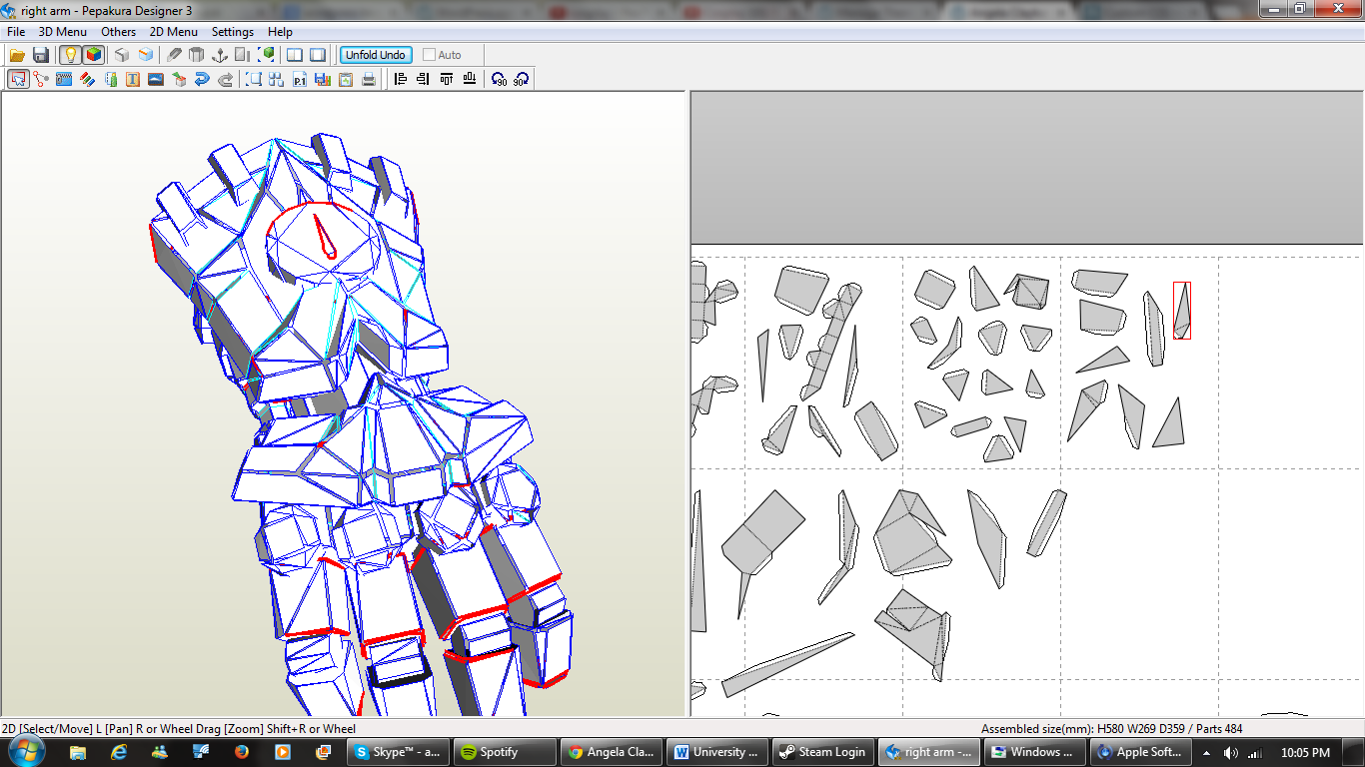Open the 3D Menu
Image resolution: width=1365 pixels, height=767 pixels.
tap(62, 32)
